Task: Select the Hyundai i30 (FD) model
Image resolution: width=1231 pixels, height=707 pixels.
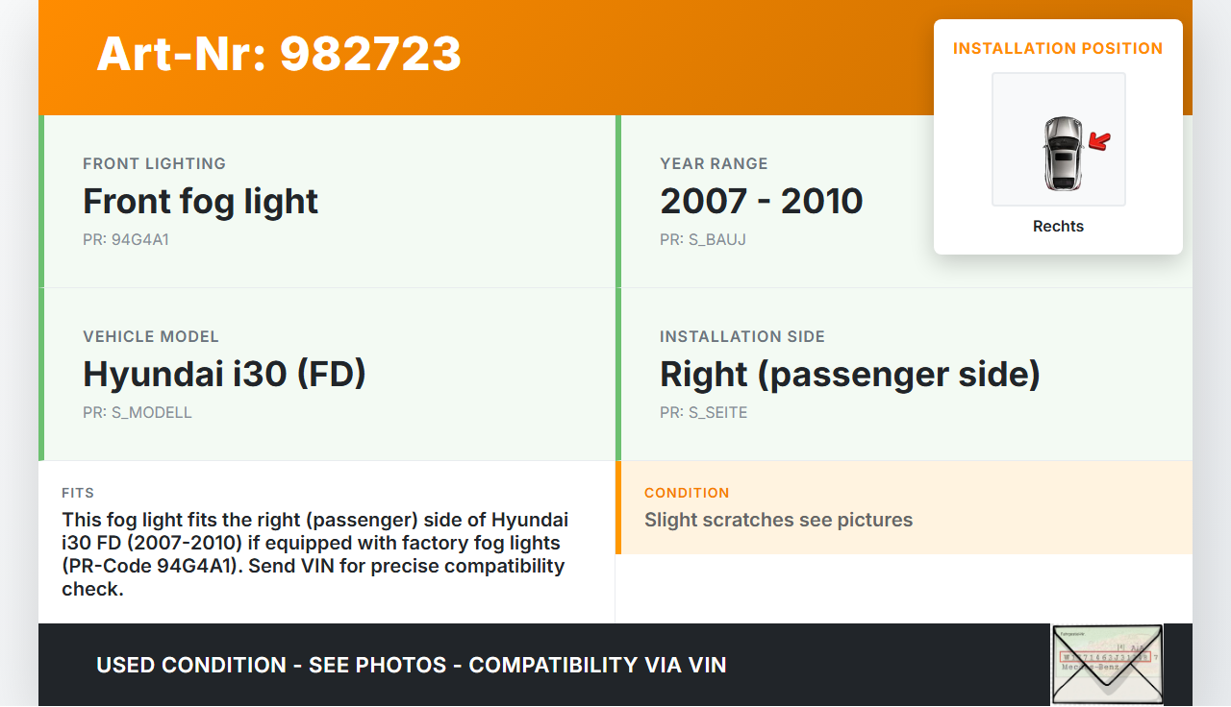Action: 224,374
